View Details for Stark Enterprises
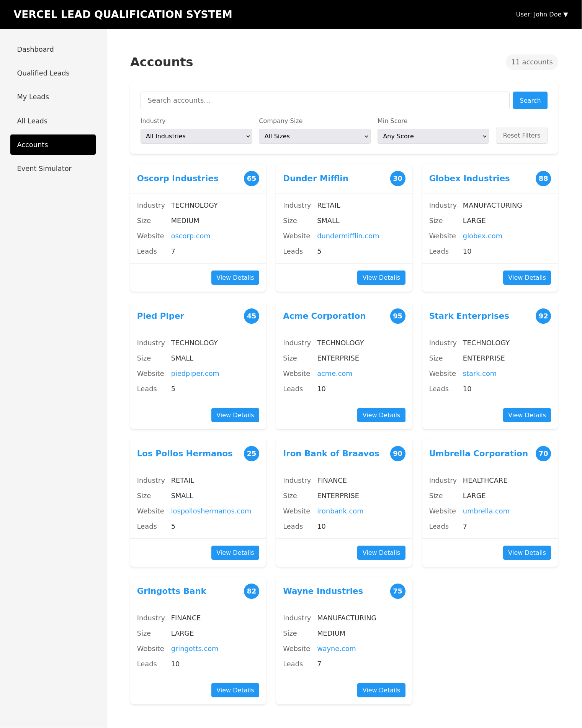Image resolution: width=582 pixels, height=728 pixels. (527, 415)
